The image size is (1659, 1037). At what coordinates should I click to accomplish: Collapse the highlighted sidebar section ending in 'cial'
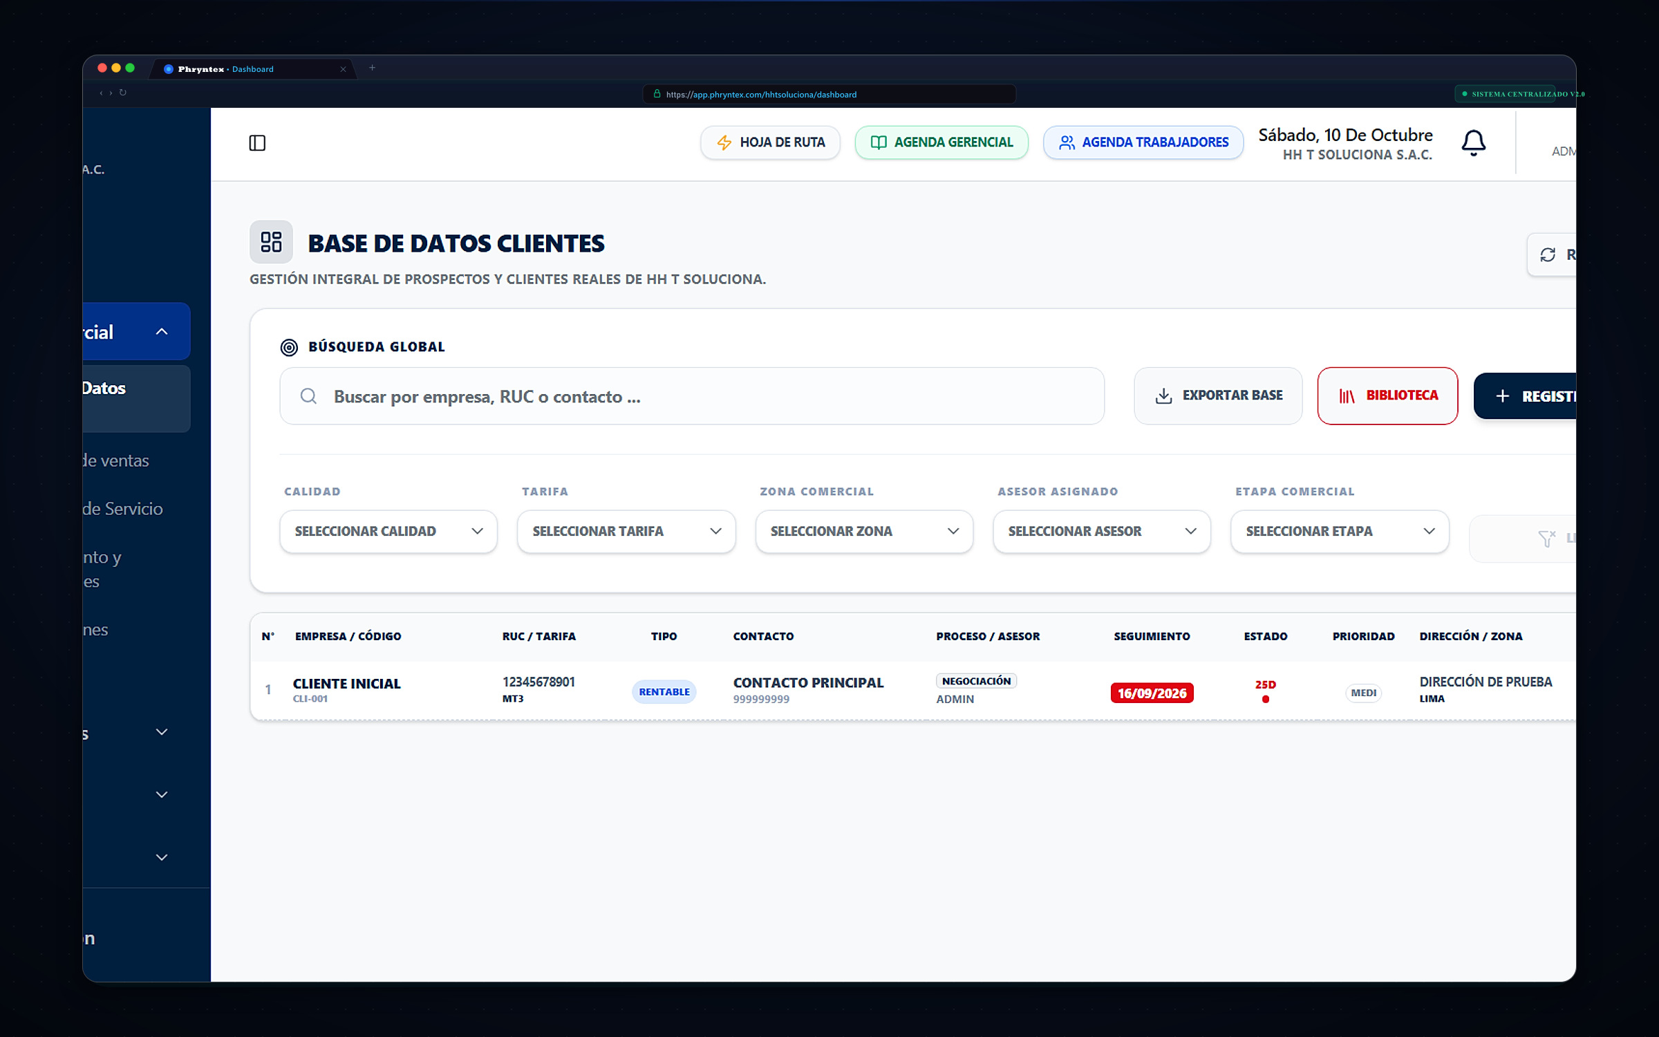click(x=136, y=331)
